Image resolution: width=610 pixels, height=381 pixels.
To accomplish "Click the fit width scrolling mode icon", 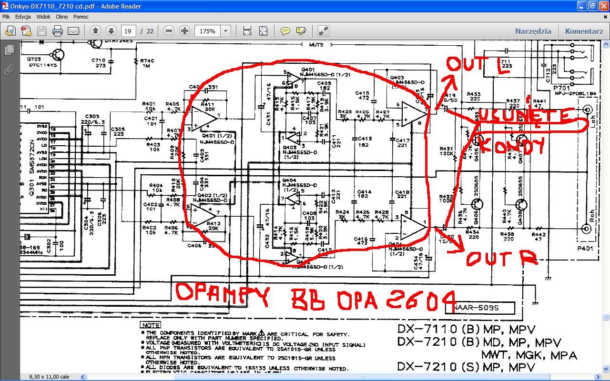I will (x=247, y=31).
